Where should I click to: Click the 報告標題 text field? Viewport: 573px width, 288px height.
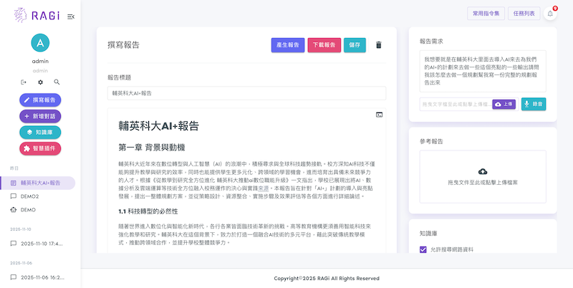tap(246, 93)
